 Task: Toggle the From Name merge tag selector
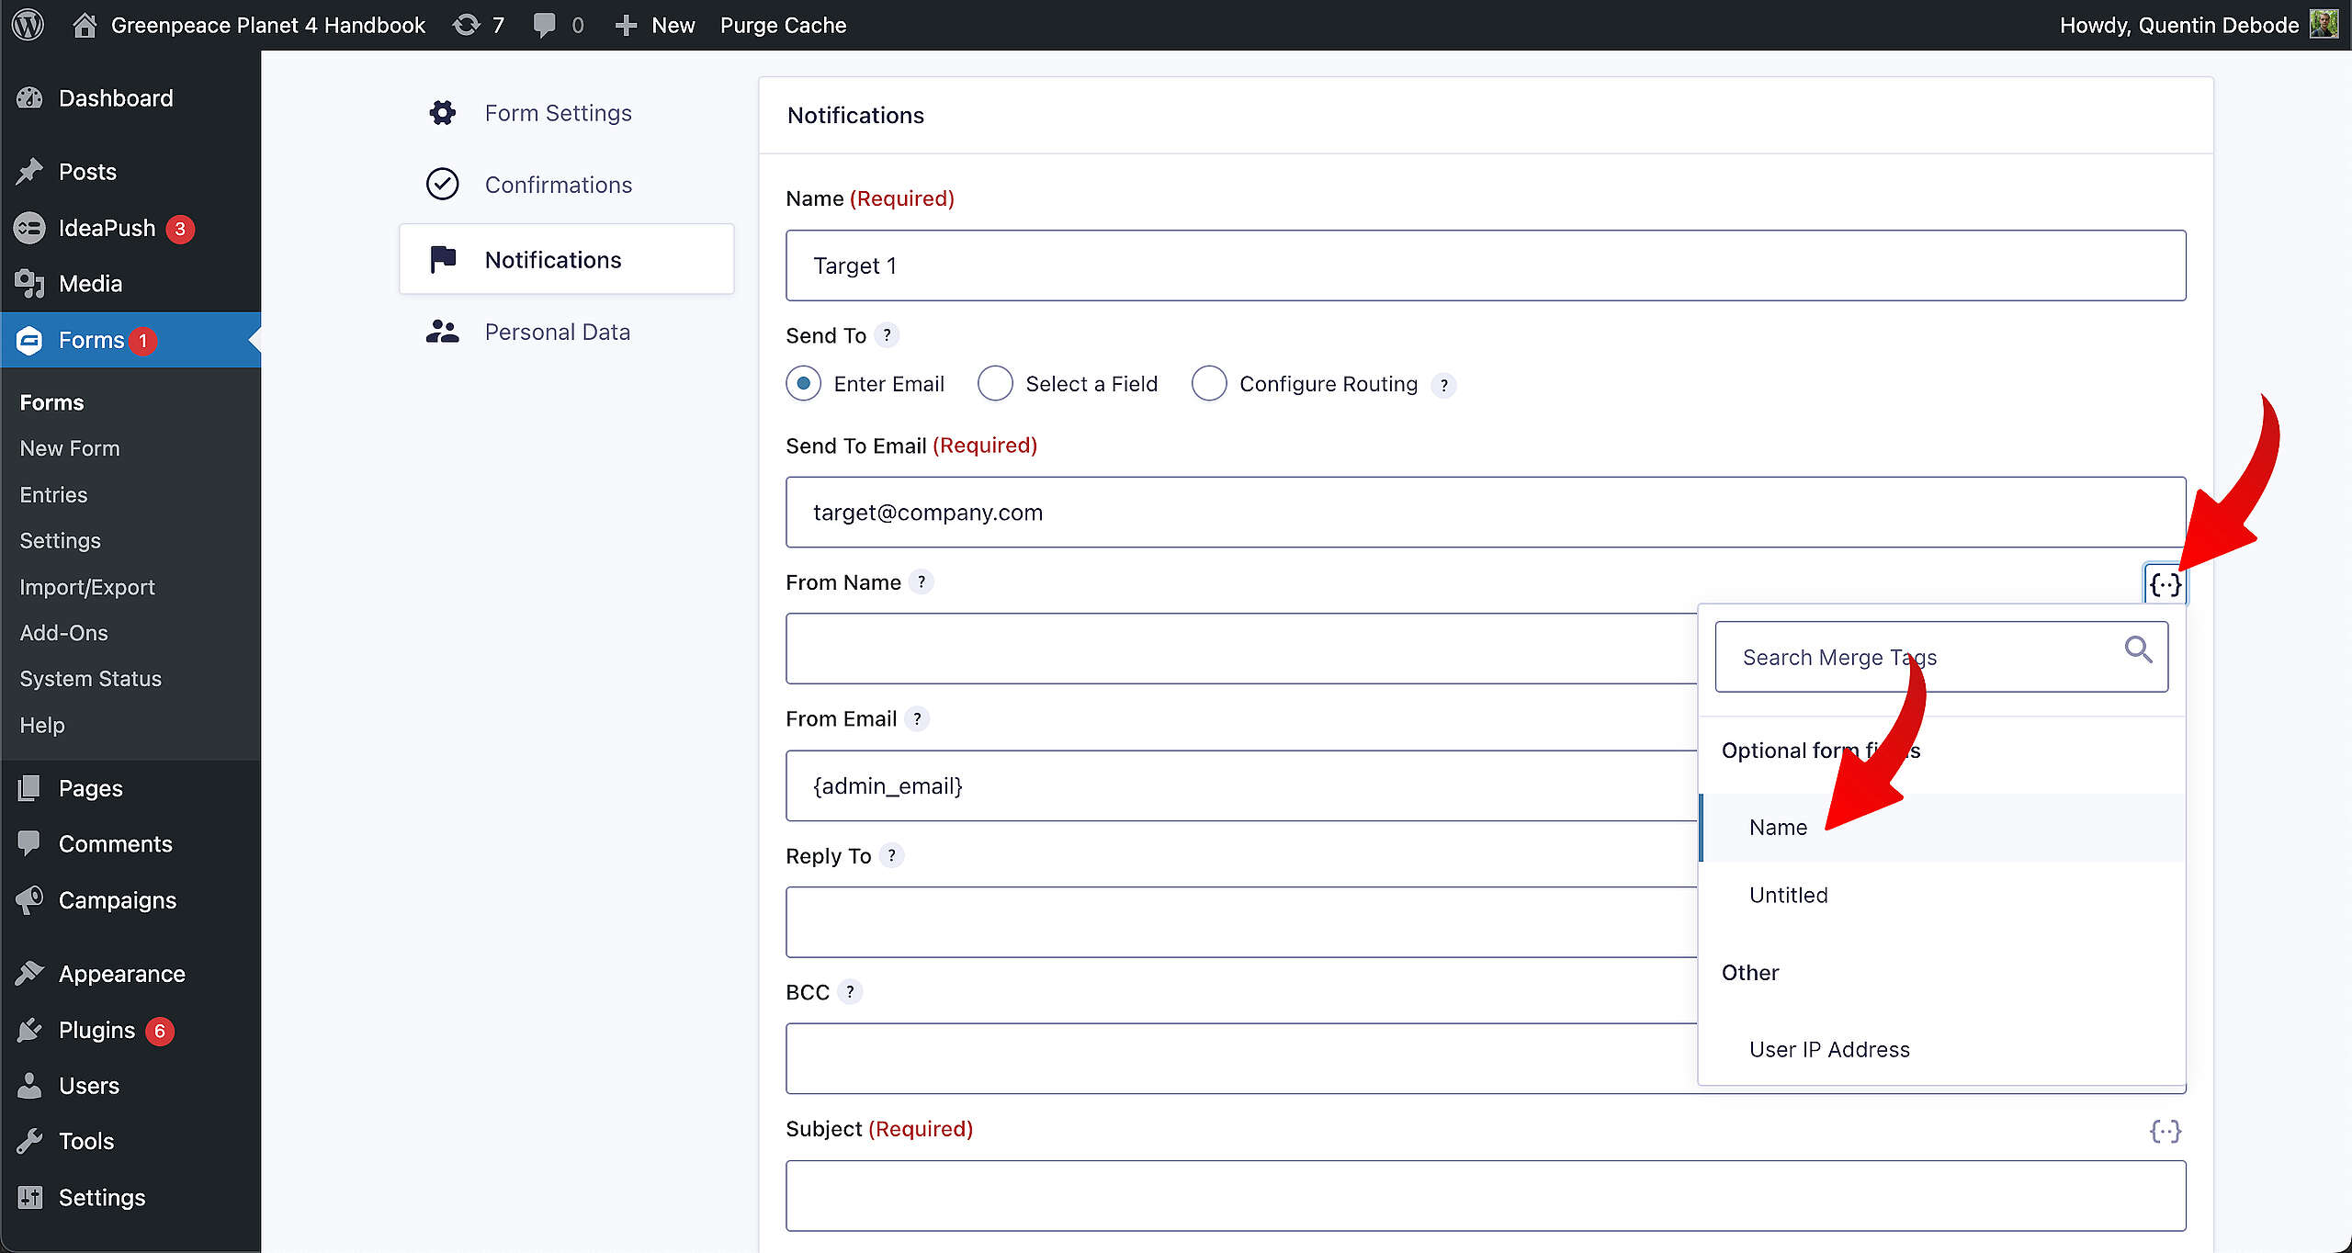(x=2165, y=584)
